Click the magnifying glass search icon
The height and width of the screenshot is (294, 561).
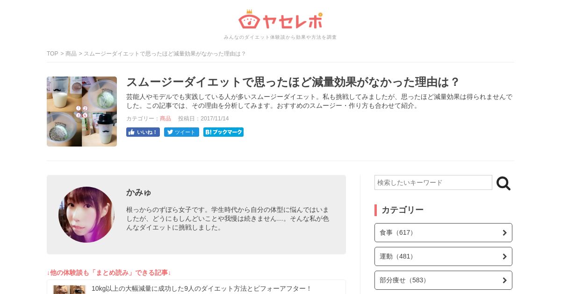(503, 183)
